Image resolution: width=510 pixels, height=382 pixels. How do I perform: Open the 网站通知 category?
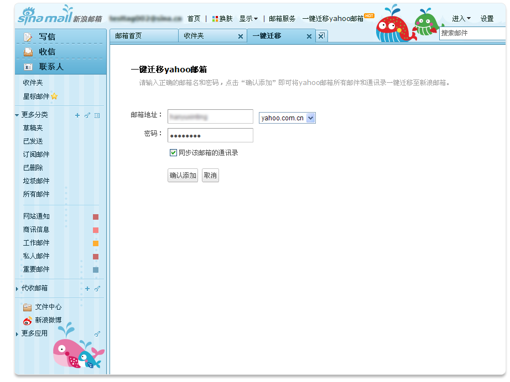(36, 216)
